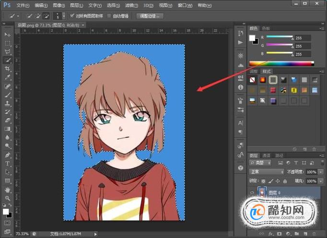Select the Rectangular Marquee tool
The image size is (327, 238).
point(8,43)
